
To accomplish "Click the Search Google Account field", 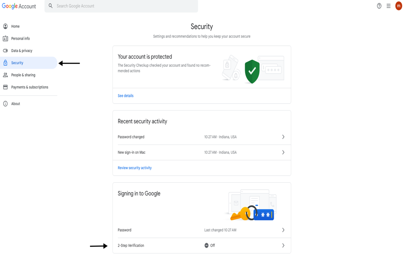I will [x=125, y=6].
